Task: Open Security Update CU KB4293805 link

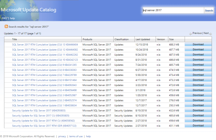Action: (40, 116)
